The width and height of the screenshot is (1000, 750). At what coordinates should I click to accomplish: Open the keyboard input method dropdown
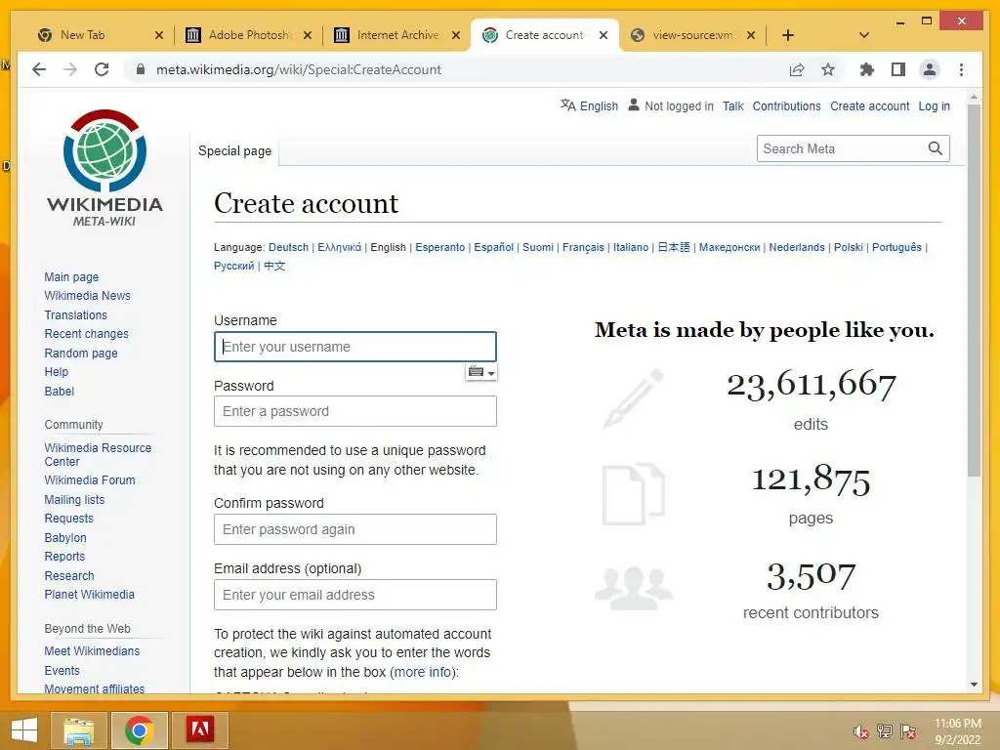[x=481, y=372]
